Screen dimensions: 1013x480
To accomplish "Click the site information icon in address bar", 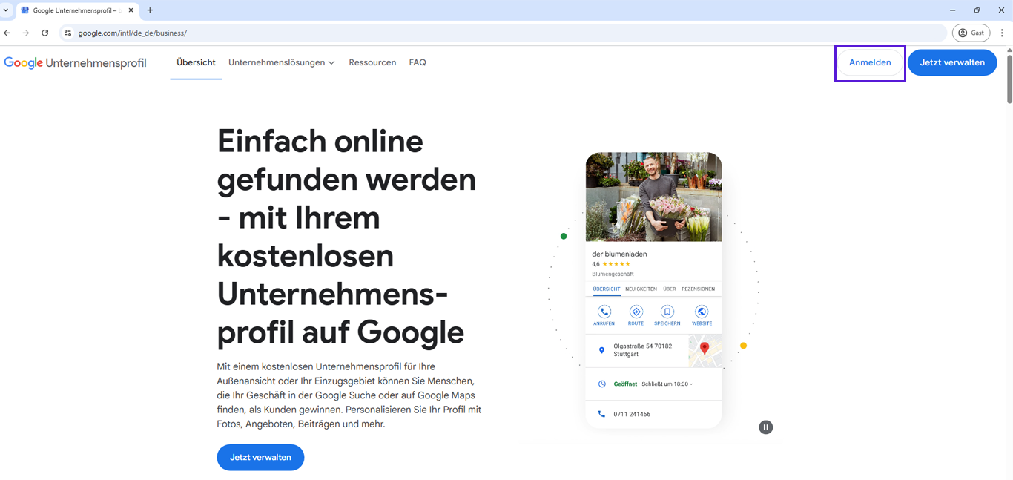I will click(67, 33).
